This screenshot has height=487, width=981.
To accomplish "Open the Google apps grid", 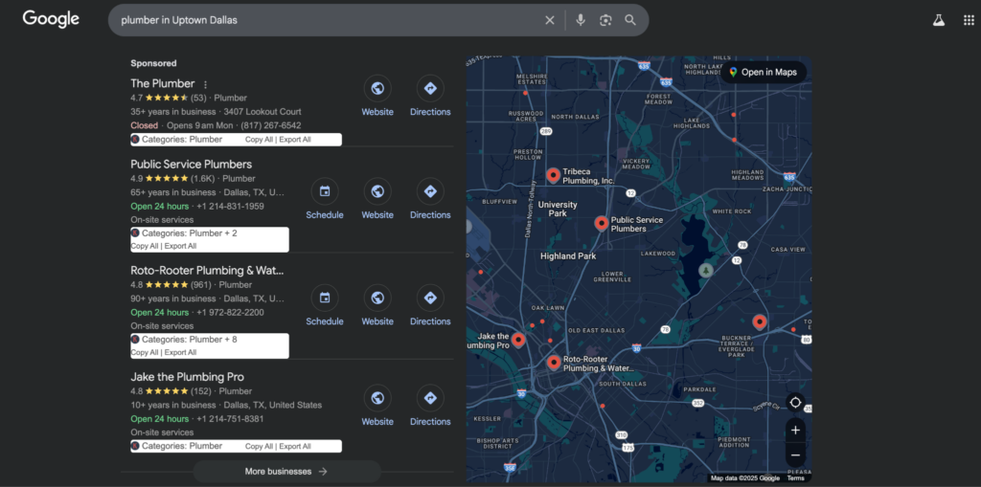I will click(x=968, y=20).
